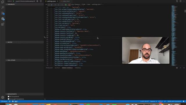Restart the debug session (green circular arrow)
This screenshot has height=105, width=186.
66,5
